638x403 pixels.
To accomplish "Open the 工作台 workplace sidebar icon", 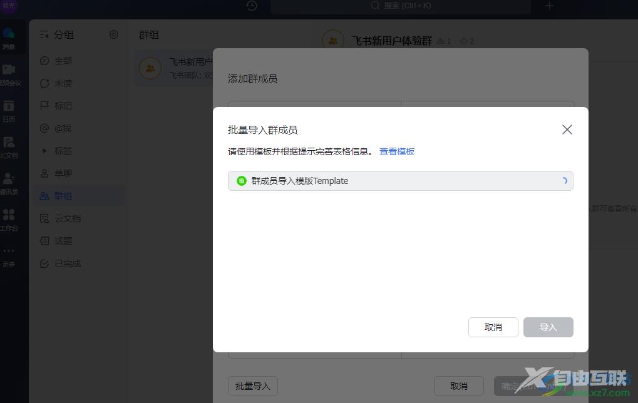I will pyautogui.click(x=9, y=220).
